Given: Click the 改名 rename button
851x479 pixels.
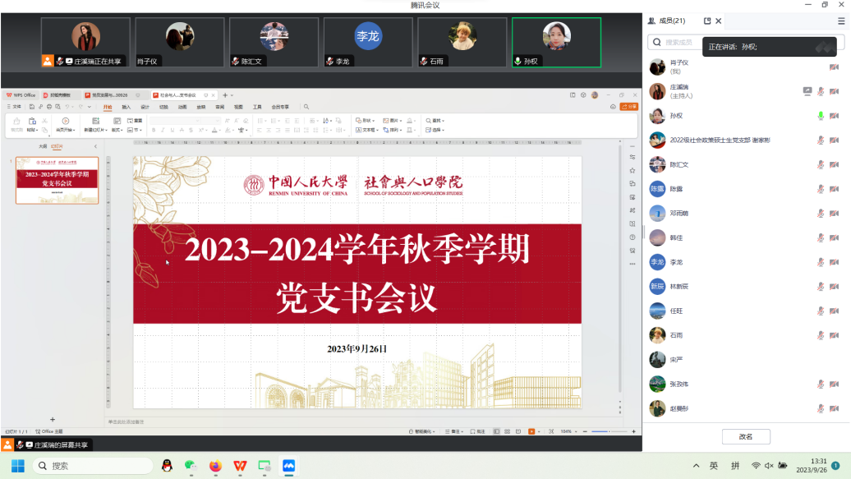Looking at the screenshot, I should pyautogui.click(x=746, y=436).
